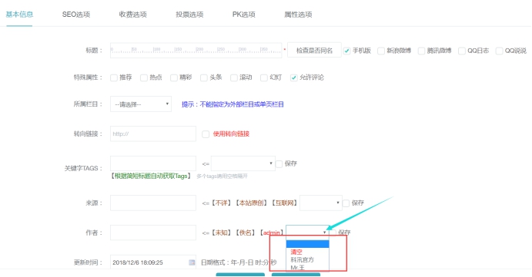This screenshot has width=532, height=277.
Task: Select 清空 in the author dropdown list
Action: pyautogui.click(x=296, y=252)
